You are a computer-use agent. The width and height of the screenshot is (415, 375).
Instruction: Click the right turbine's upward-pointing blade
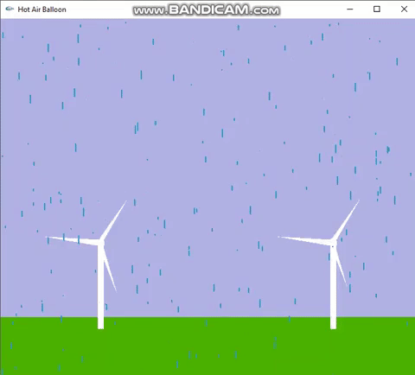(347, 220)
